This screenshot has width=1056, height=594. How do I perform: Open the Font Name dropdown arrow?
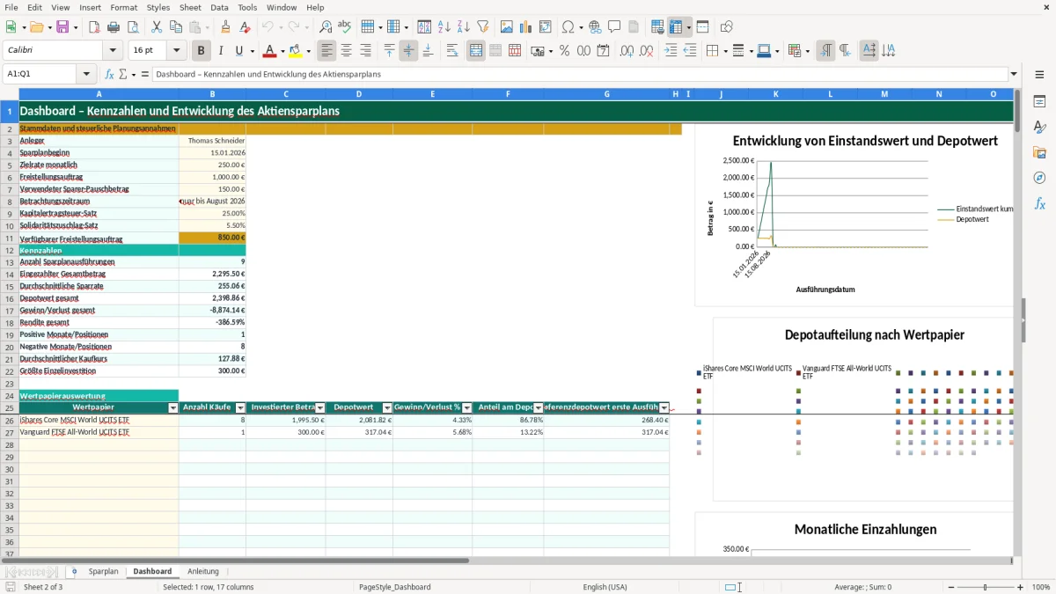[x=112, y=51]
